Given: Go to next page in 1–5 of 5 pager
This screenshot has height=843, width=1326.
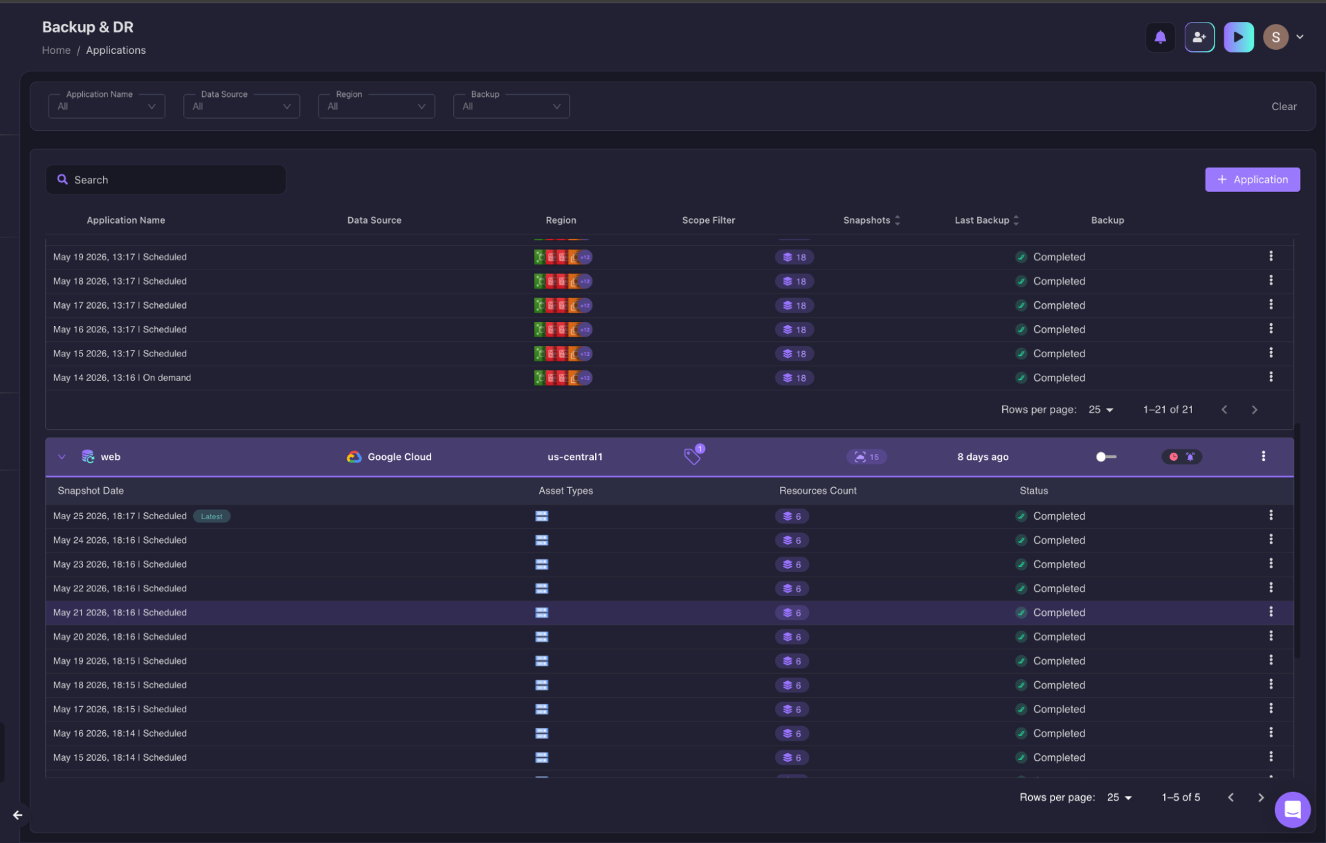Looking at the screenshot, I should pyautogui.click(x=1261, y=797).
